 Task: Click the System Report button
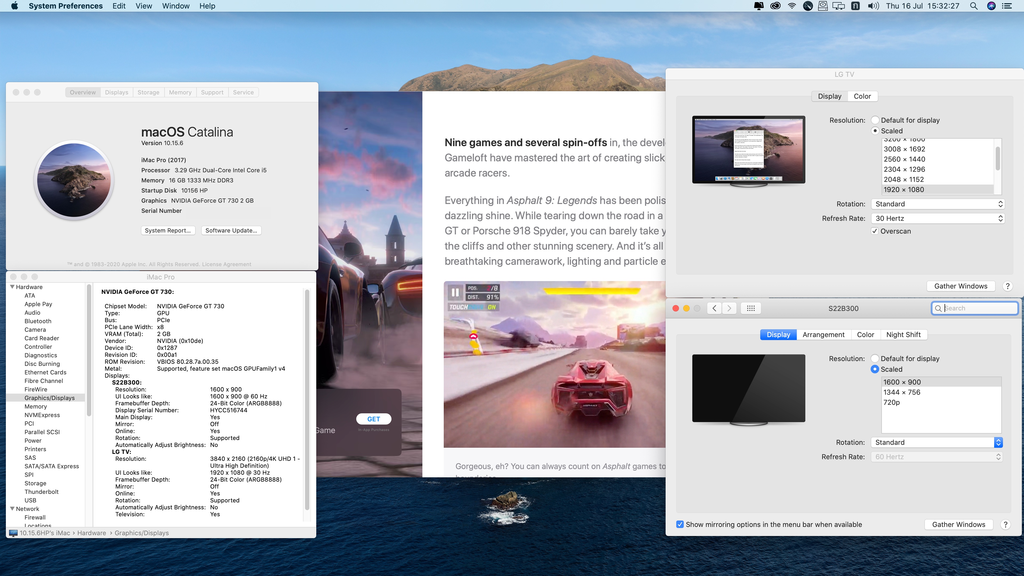click(168, 231)
